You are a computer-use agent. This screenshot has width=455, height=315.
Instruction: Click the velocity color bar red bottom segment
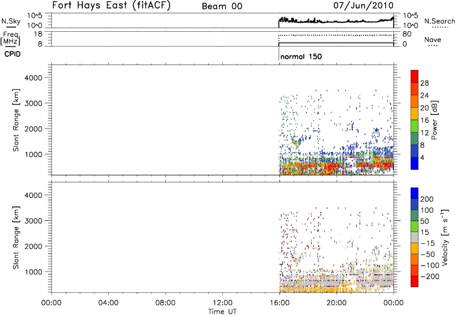pyautogui.click(x=415, y=281)
